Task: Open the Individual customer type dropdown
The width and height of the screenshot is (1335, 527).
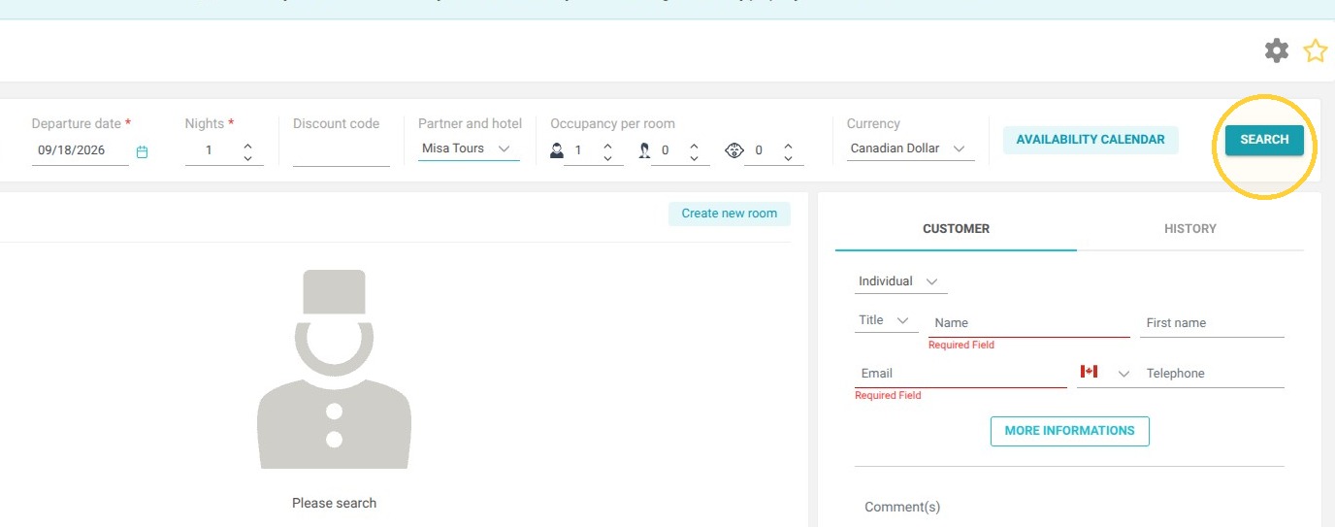Action: tap(901, 281)
